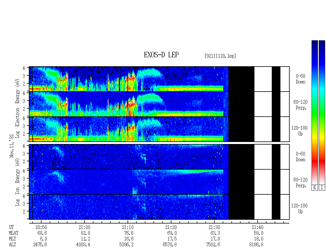Select the boxed I legend label
This screenshot has width=326, height=252.
point(322,188)
